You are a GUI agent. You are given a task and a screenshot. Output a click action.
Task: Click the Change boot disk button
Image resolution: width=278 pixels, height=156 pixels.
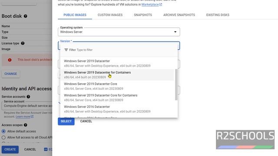tap(10, 74)
